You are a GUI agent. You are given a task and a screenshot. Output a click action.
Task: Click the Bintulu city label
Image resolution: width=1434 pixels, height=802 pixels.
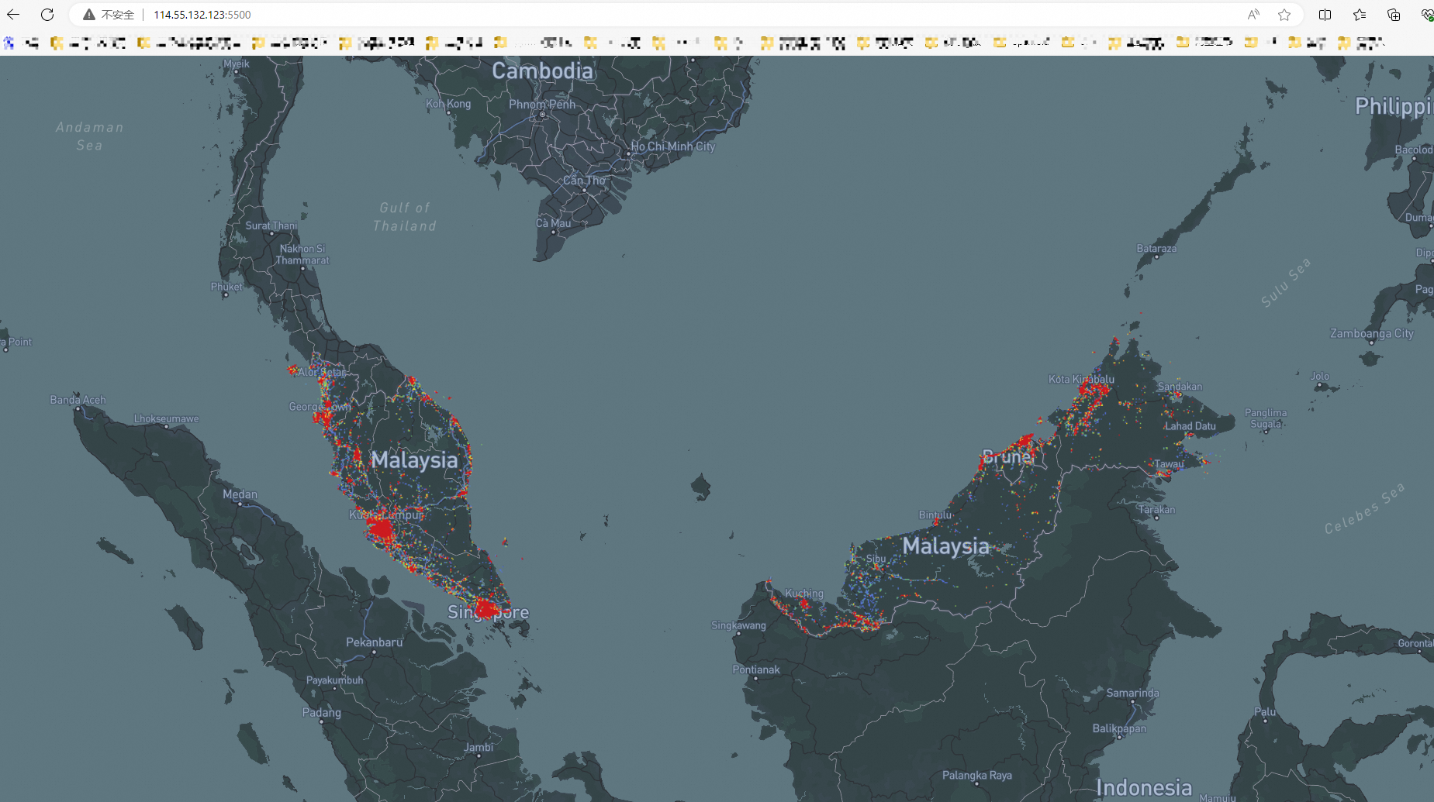click(935, 515)
